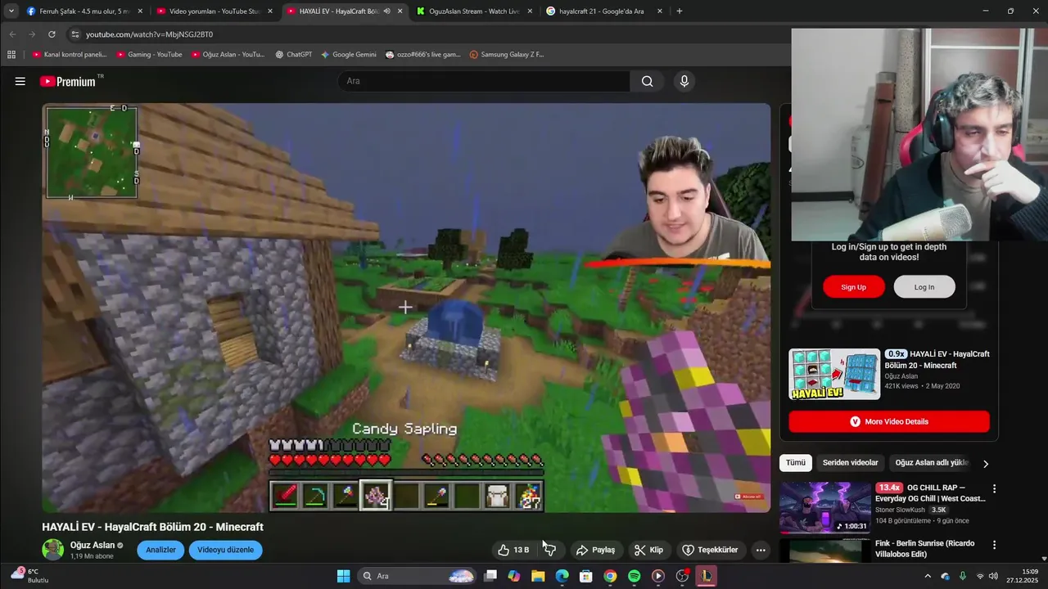The width and height of the screenshot is (1048, 589).
Task: Open more actions ellipsis below video
Action: click(x=761, y=550)
